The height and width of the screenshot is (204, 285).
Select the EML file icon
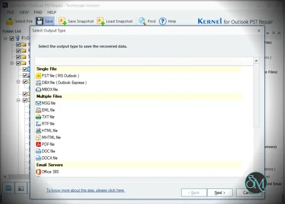(x=38, y=110)
